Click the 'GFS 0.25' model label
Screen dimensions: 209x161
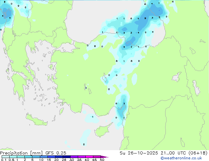click(56, 153)
